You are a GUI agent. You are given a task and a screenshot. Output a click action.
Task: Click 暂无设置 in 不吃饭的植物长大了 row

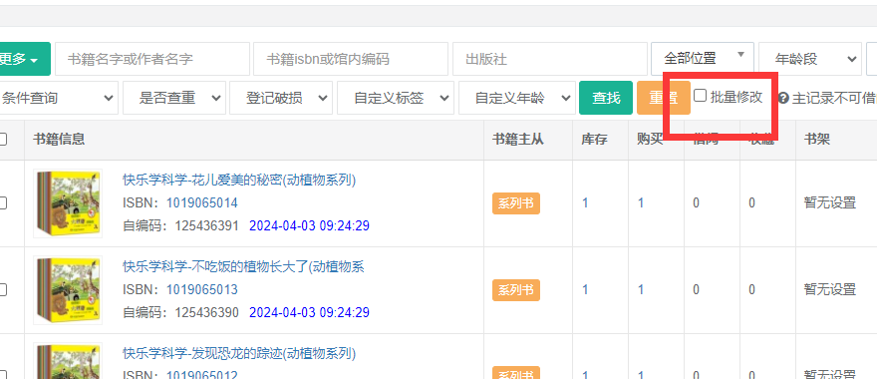[x=830, y=289]
